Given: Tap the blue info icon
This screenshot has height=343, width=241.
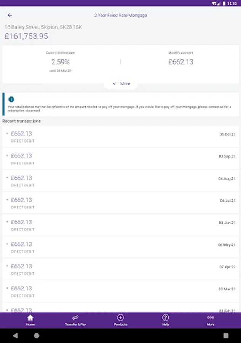Looking at the screenshot, I should coord(11,99).
